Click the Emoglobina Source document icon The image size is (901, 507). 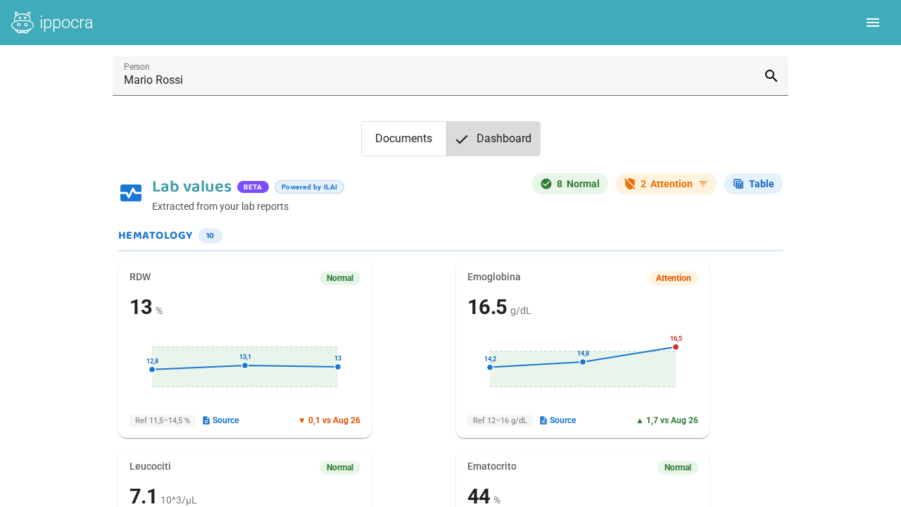(x=543, y=420)
